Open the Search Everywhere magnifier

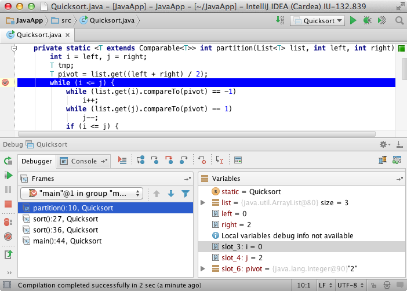(x=399, y=20)
